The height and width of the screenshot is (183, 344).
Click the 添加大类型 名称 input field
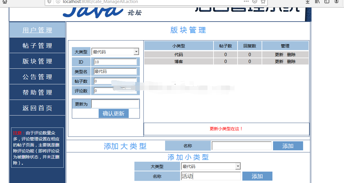coord(241,146)
